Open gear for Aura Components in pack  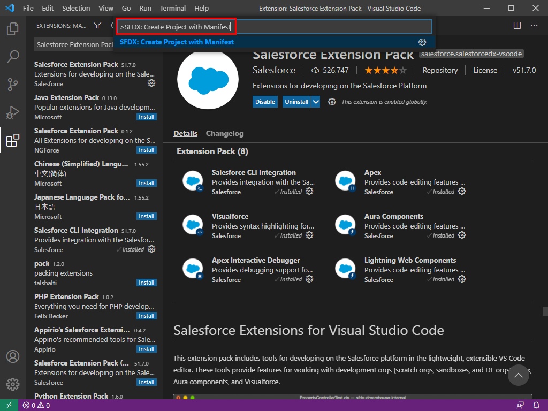click(x=462, y=235)
